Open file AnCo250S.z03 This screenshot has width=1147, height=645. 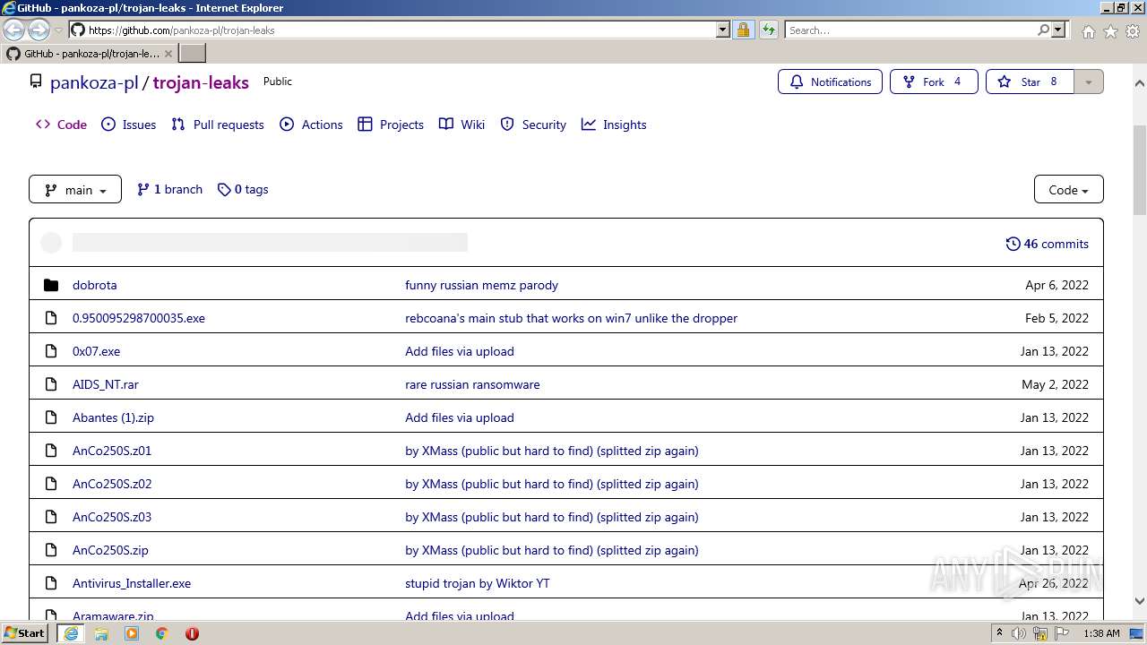(x=112, y=517)
